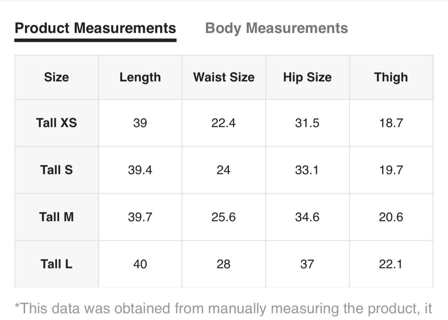
Task: Select the Tall S row label
Action: pos(57,170)
